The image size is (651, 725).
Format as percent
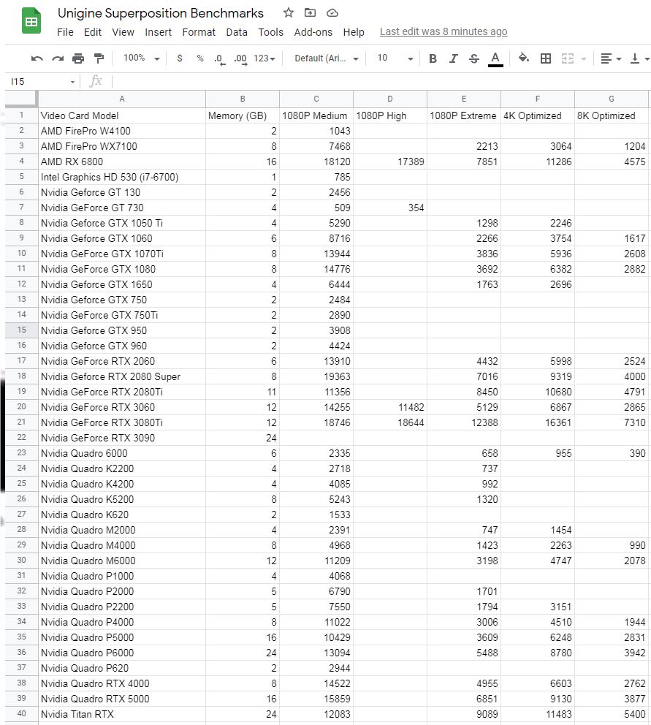click(199, 58)
